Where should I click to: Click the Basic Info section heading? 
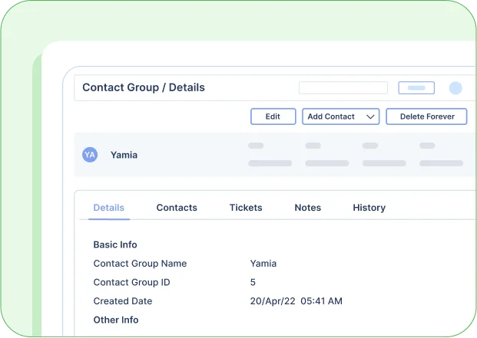point(115,244)
